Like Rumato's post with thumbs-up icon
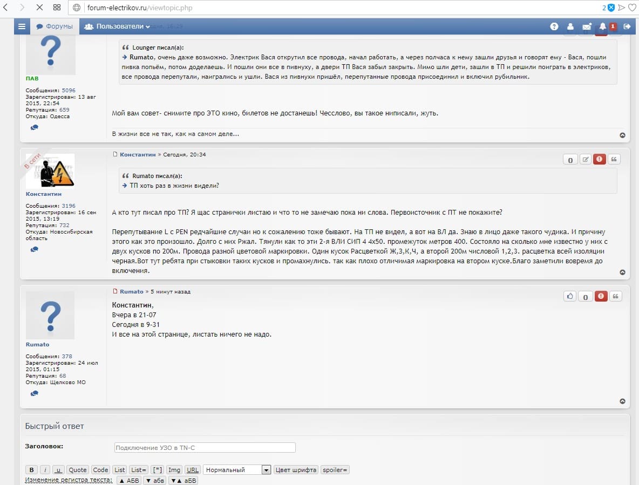The width and height of the screenshot is (639, 485). pos(570,296)
